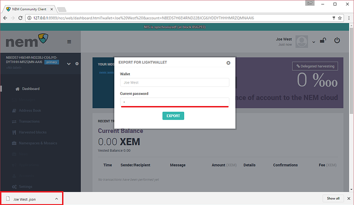Screen dimensions: 354x205
Task: Close the NEM Community Client tab
Action: click(x=52, y=9)
